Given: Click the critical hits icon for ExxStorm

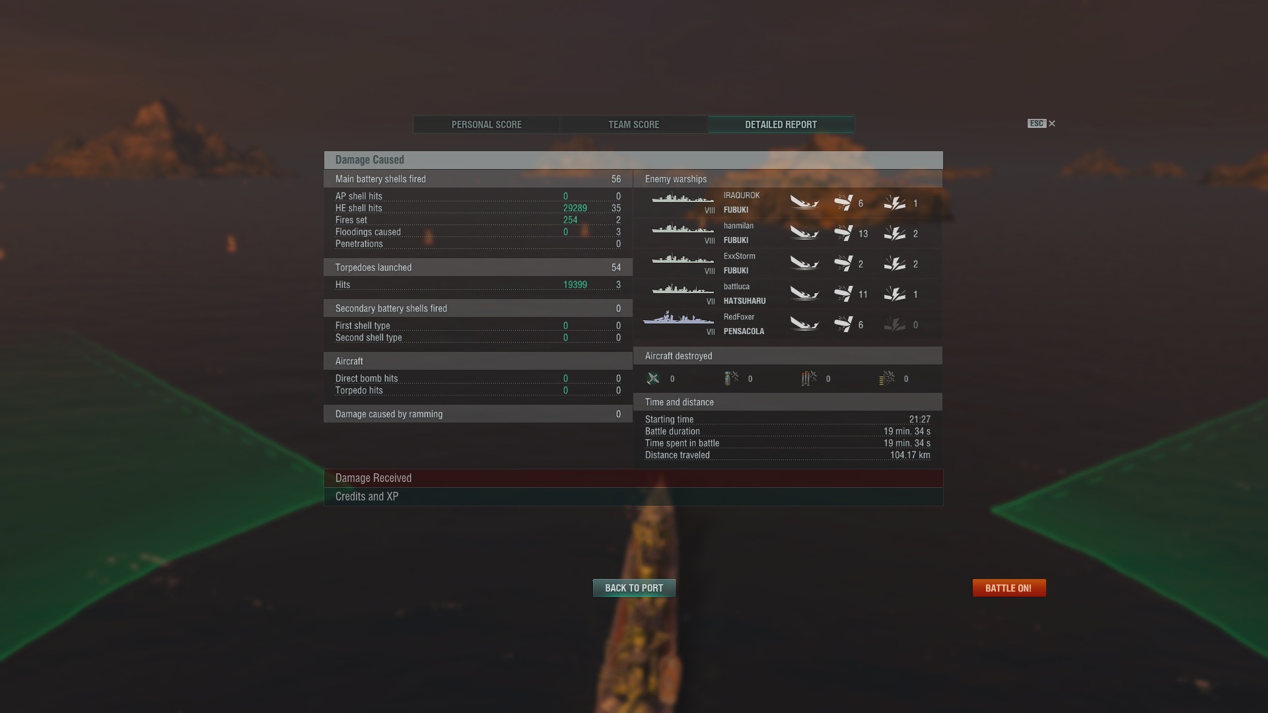Looking at the screenshot, I should 895,263.
